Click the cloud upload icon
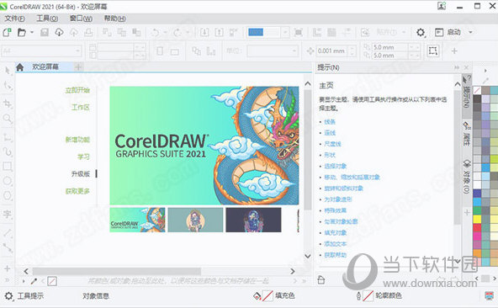Image resolution: width=498 pixels, height=308 pixels. point(74,33)
